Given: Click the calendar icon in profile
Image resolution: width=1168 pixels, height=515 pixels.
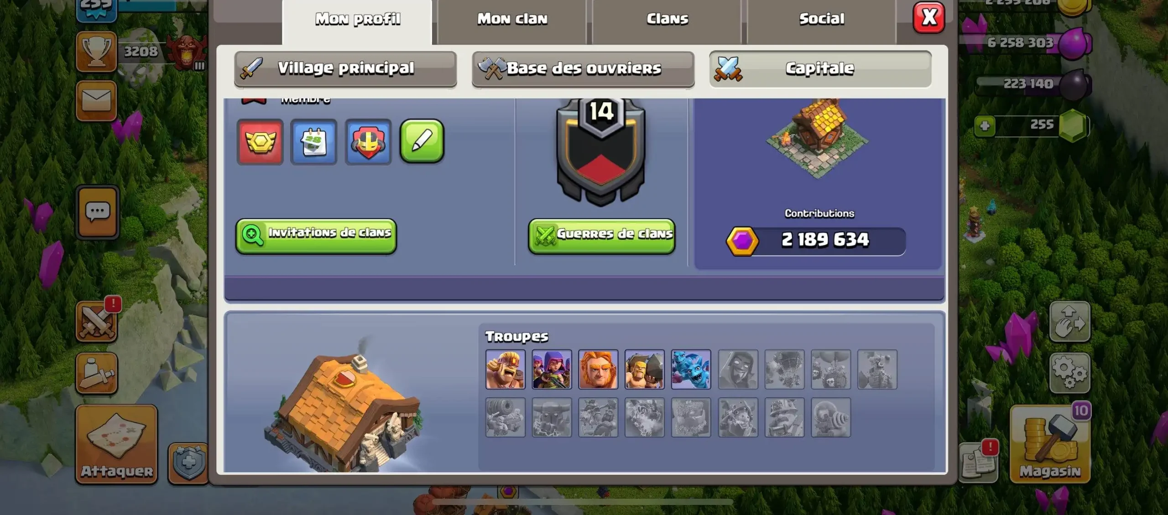Looking at the screenshot, I should click(314, 142).
